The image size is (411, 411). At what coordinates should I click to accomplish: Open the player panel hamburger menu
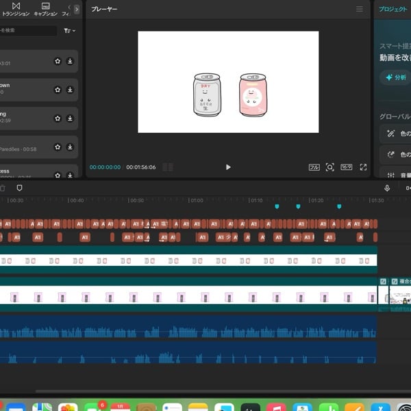tap(360, 9)
